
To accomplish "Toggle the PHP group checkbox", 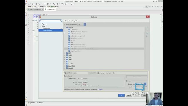I will 67,53.
